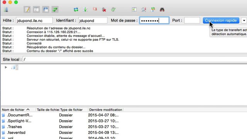Sort by Taille de fichier column
247x139 pixels.
47,110
